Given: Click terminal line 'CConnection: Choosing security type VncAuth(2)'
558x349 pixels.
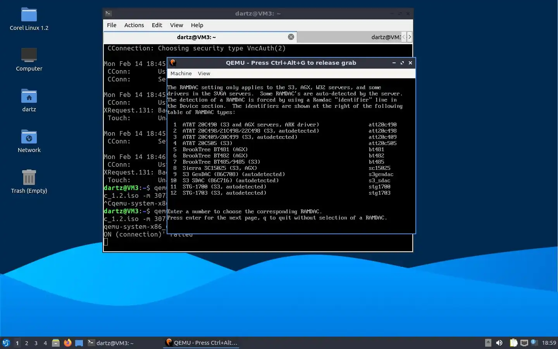Looking at the screenshot, I should tap(196, 48).
